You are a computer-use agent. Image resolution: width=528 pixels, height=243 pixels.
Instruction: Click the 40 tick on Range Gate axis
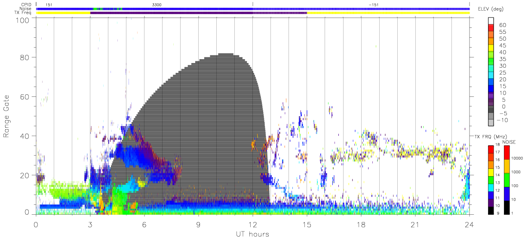point(25,136)
